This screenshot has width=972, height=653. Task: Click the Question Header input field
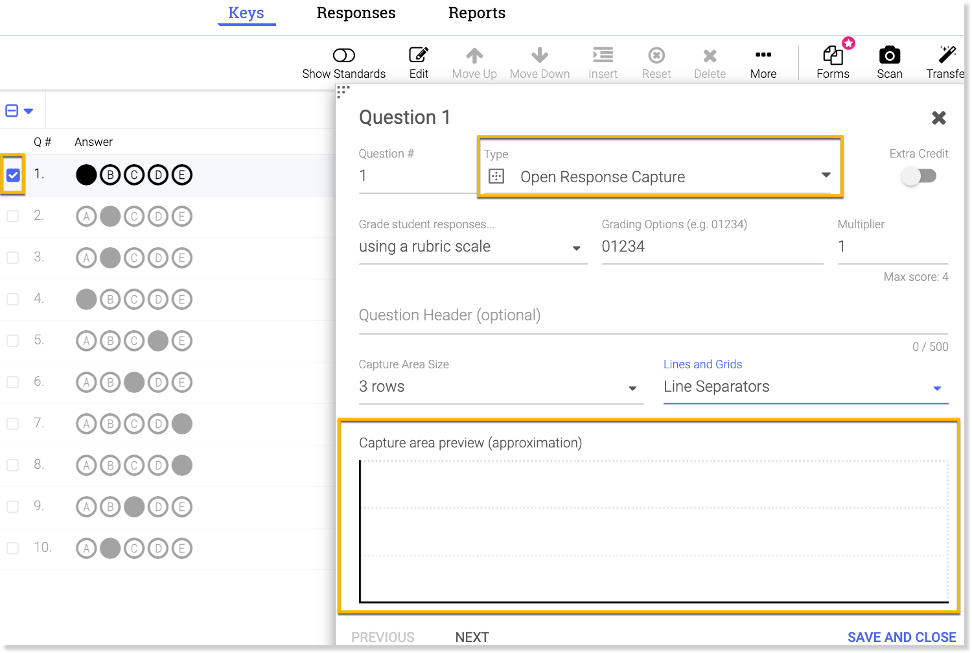tap(653, 316)
